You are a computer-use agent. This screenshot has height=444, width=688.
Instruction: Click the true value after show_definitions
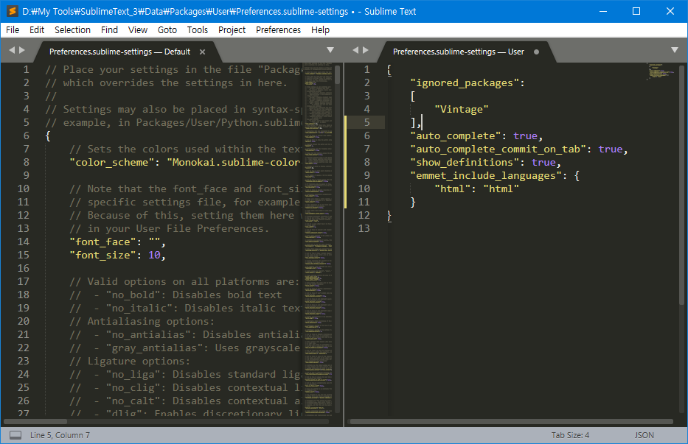pyautogui.click(x=543, y=162)
